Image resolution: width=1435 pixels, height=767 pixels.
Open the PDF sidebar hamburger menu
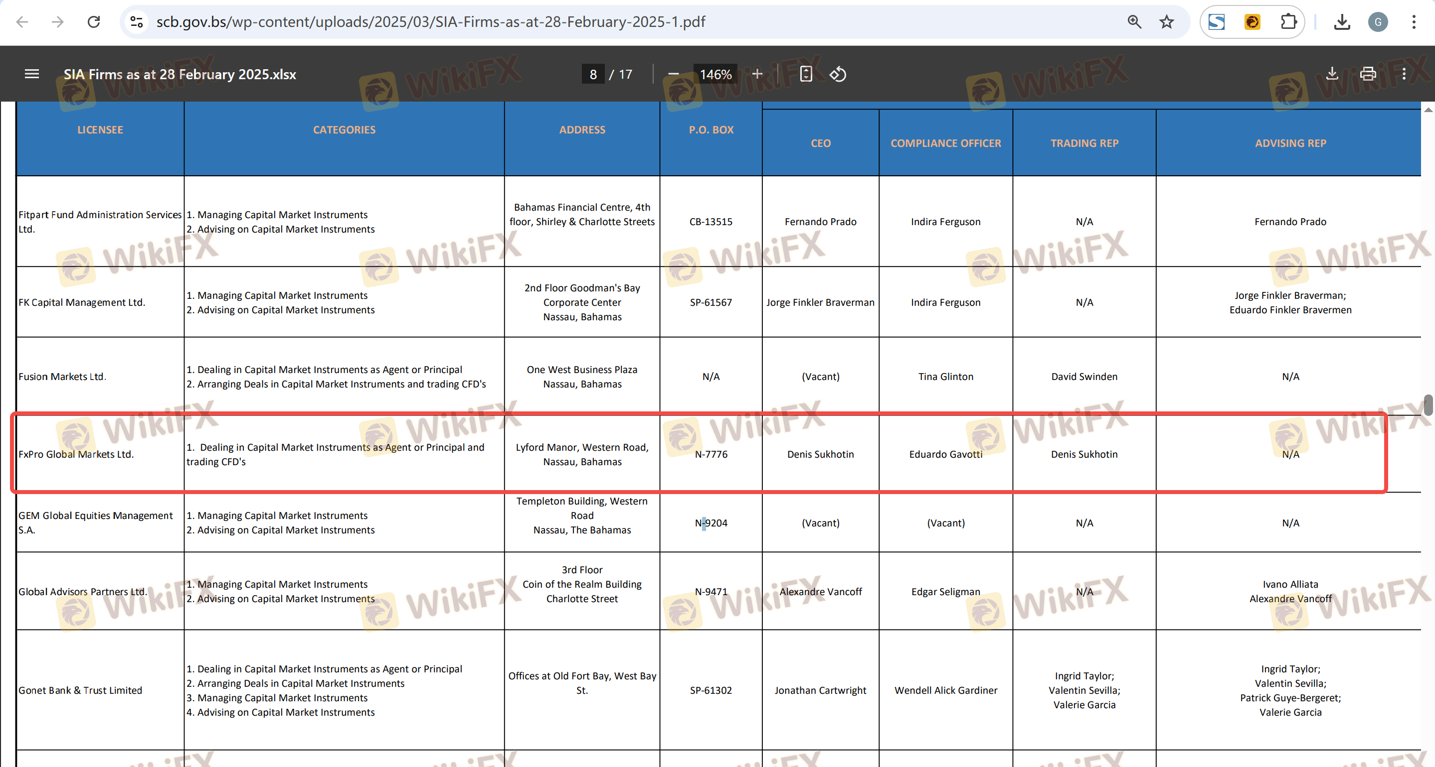(x=32, y=74)
